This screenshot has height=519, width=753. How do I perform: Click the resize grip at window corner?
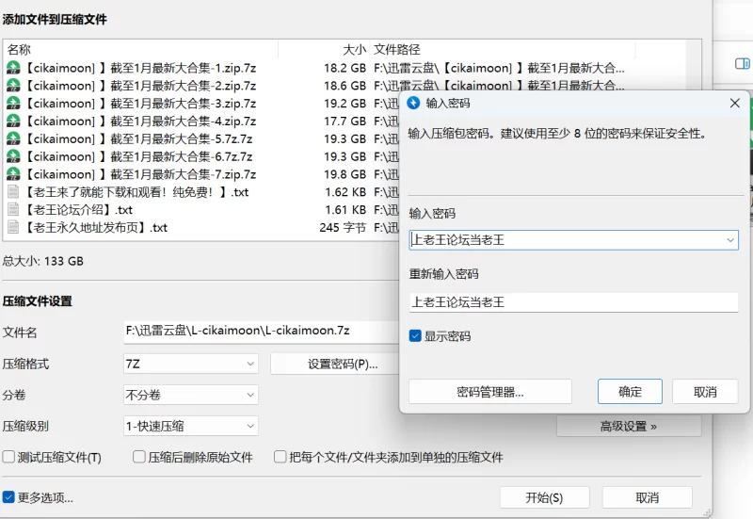click(707, 512)
